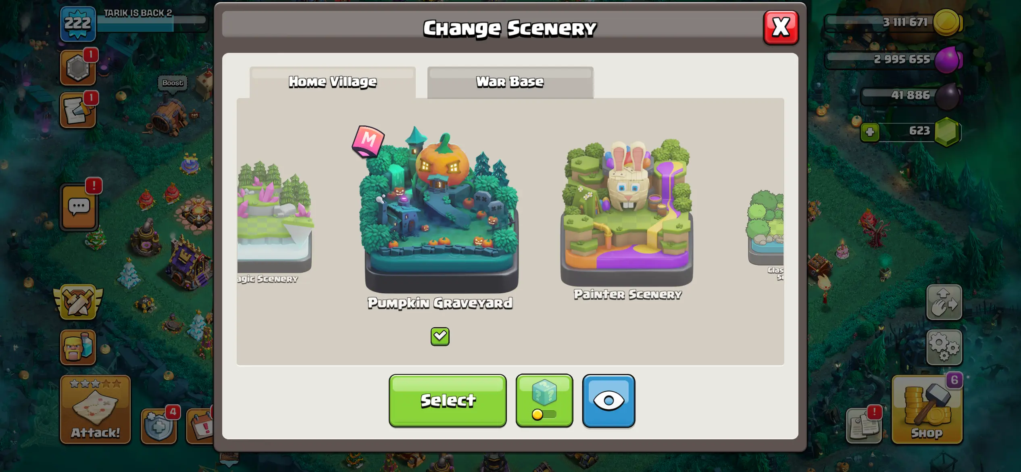Close the Change Scenery dialog
Viewport: 1021px width, 472px height.
click(781, 27)
